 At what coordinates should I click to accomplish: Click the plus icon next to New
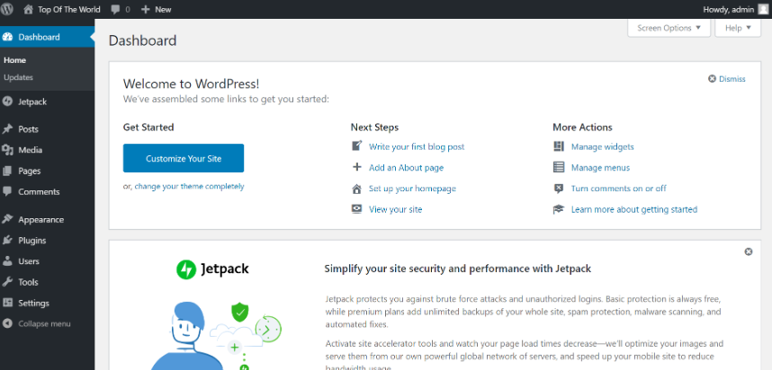(x=145, y=9)
